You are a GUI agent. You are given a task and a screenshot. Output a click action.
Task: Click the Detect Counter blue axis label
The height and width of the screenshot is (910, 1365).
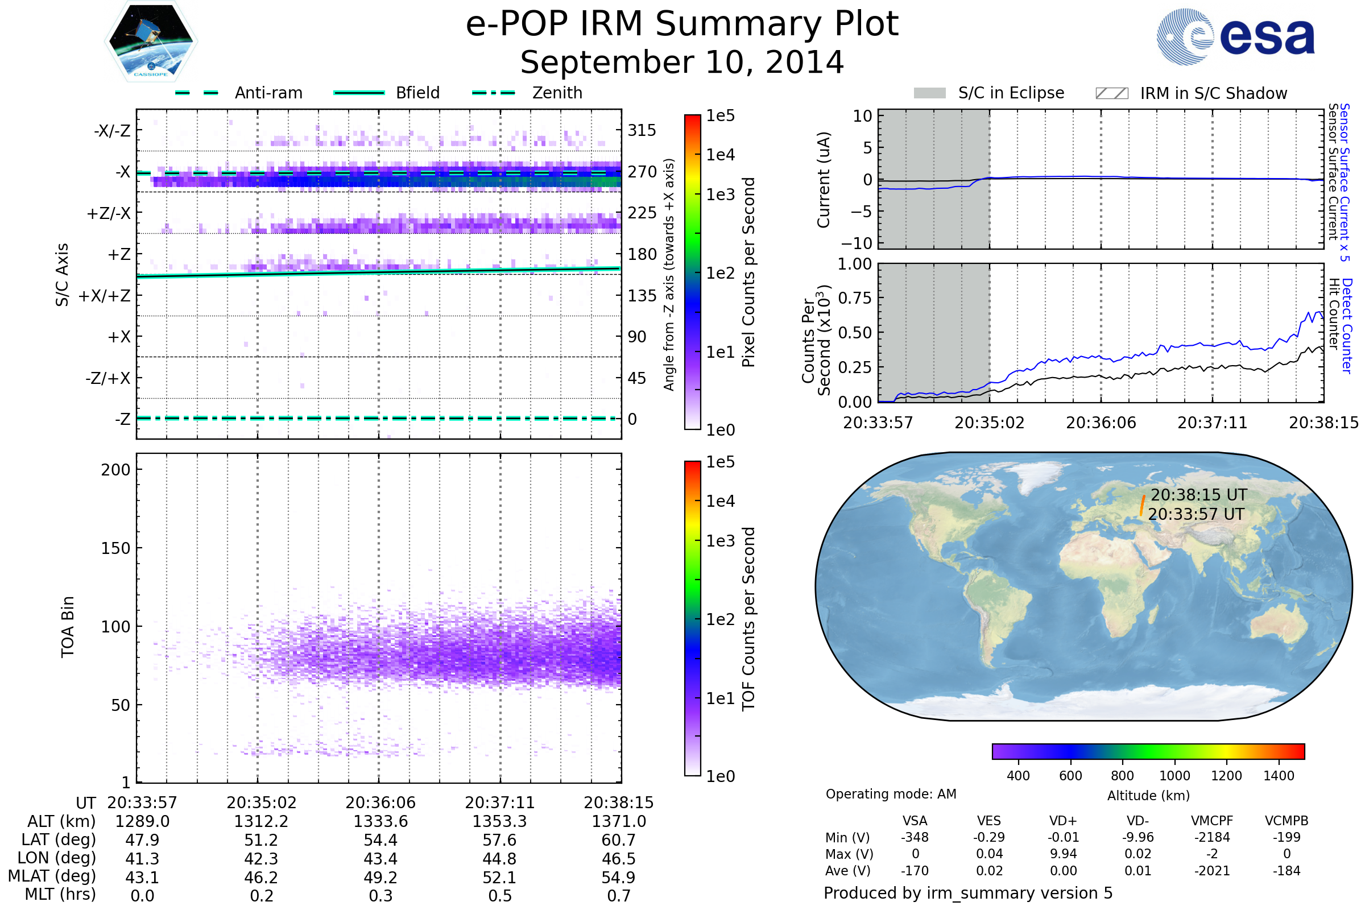point(1346,326)
